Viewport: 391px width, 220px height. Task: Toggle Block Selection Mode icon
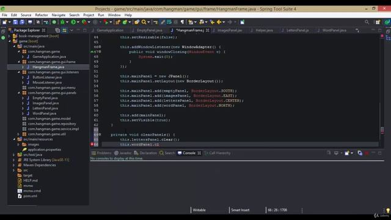tap(176, 22)
